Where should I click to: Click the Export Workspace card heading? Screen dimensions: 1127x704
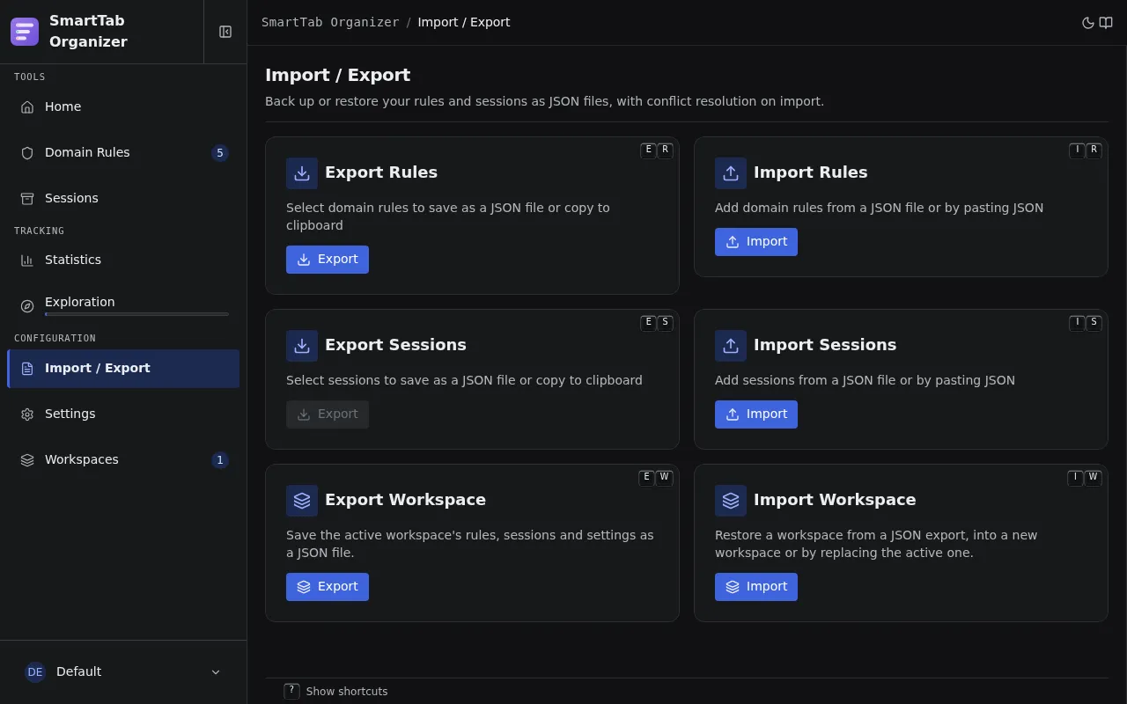[405, 500]
